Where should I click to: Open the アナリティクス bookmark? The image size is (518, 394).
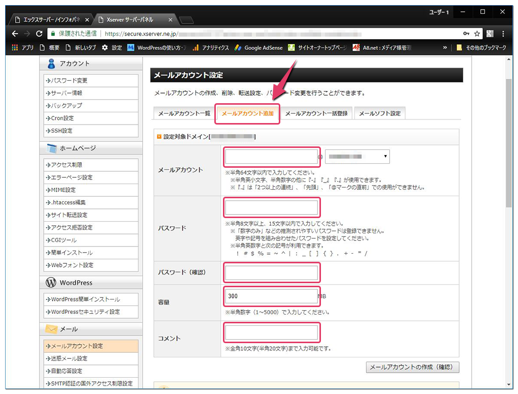(210, 48)
